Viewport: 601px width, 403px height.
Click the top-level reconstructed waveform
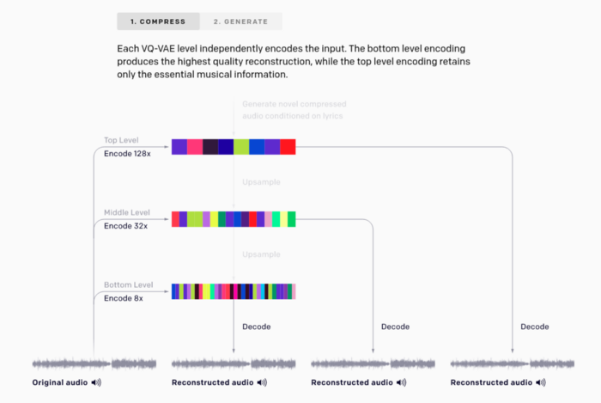click(513, 363)
